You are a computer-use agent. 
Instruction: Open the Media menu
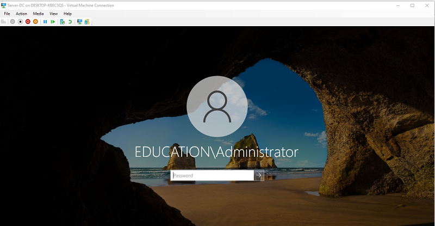click(38, 14)
